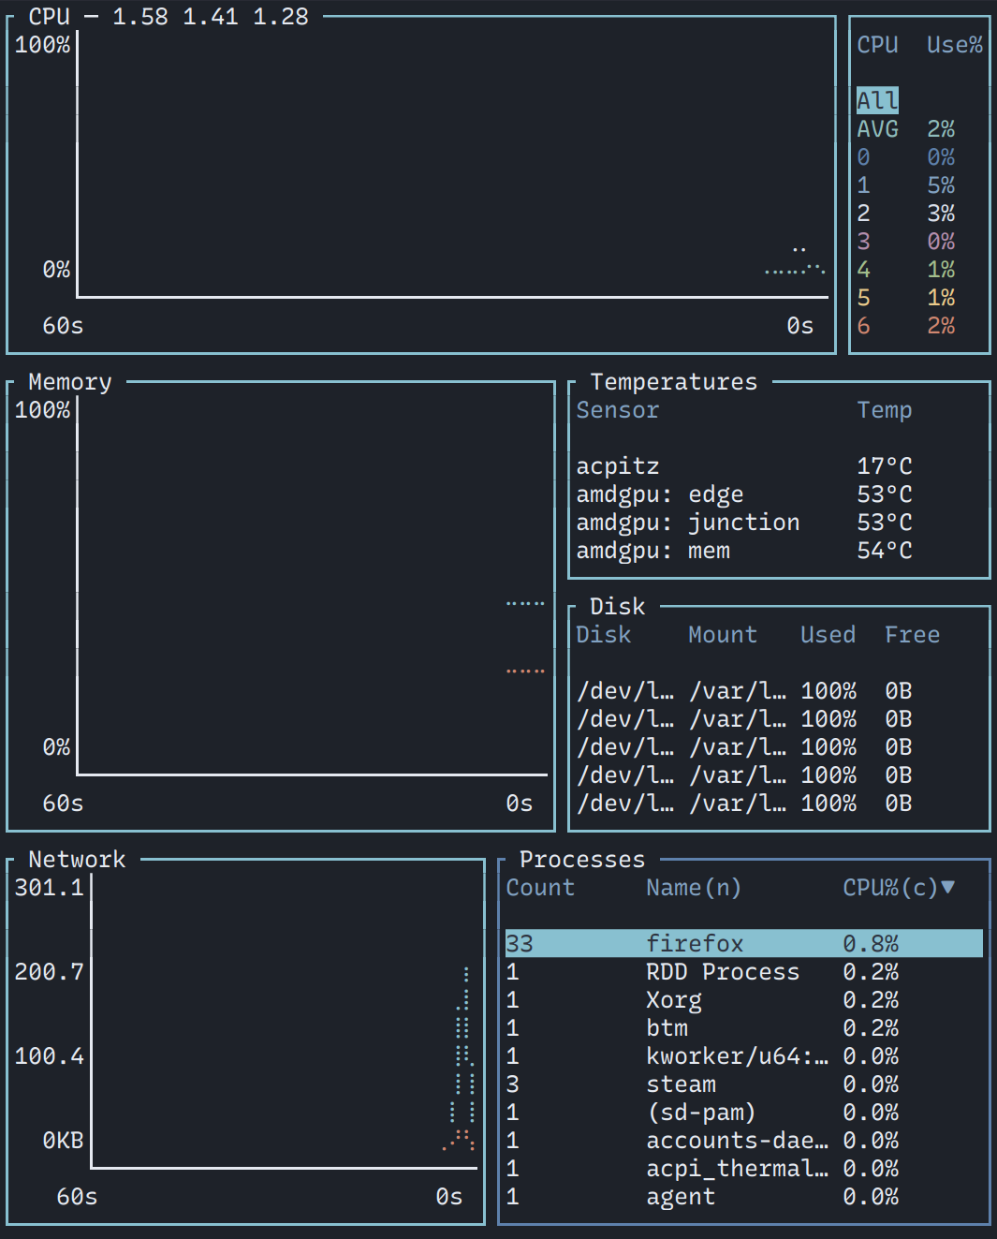The image size is (997, 1239).
Task: Select the steam process row
Action: point(744,1084)
